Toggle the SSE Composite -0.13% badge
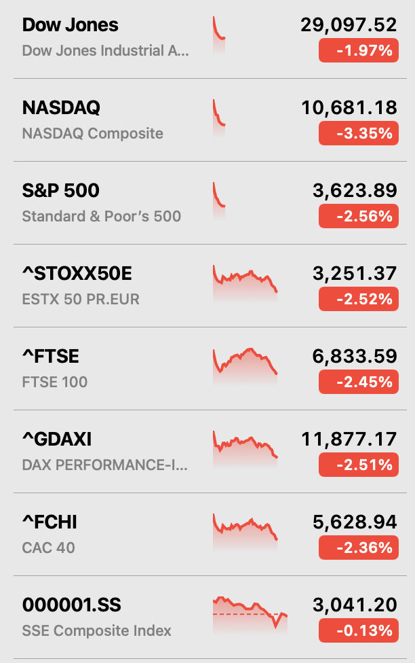The image size is (415, 663). coord(359,630)
